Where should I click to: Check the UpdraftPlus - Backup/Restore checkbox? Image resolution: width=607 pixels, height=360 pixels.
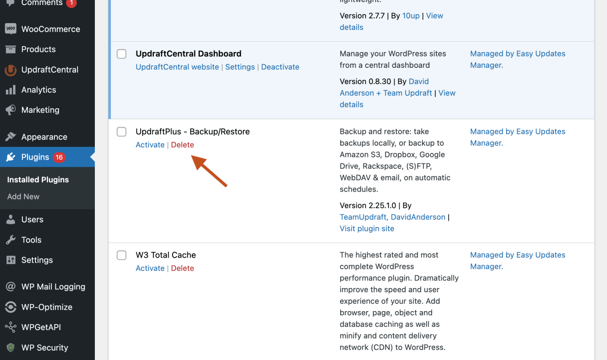[121, 131]
